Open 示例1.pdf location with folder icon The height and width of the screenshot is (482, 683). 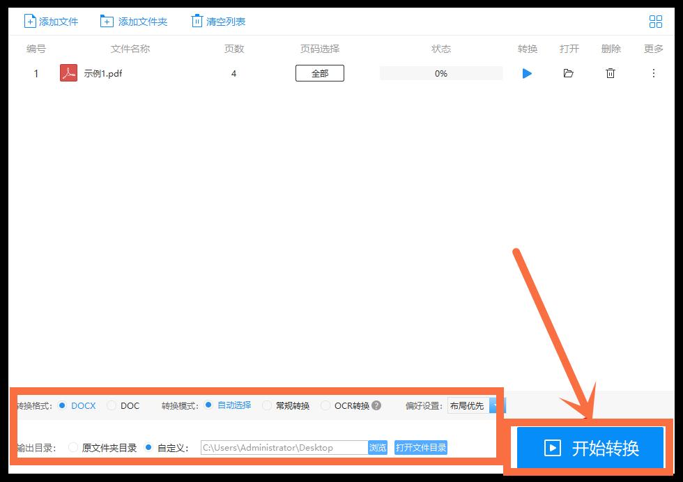569,73
